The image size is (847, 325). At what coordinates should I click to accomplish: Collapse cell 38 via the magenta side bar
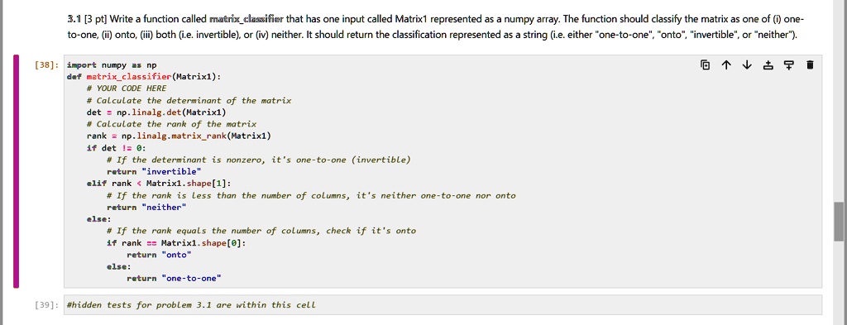(17, 170)
